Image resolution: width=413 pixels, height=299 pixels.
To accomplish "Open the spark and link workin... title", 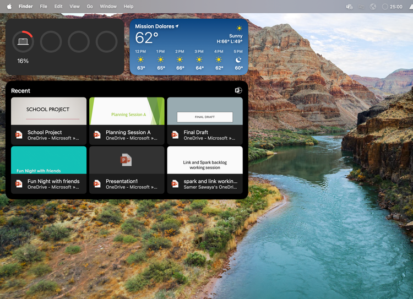I will [x=210, y=181].
